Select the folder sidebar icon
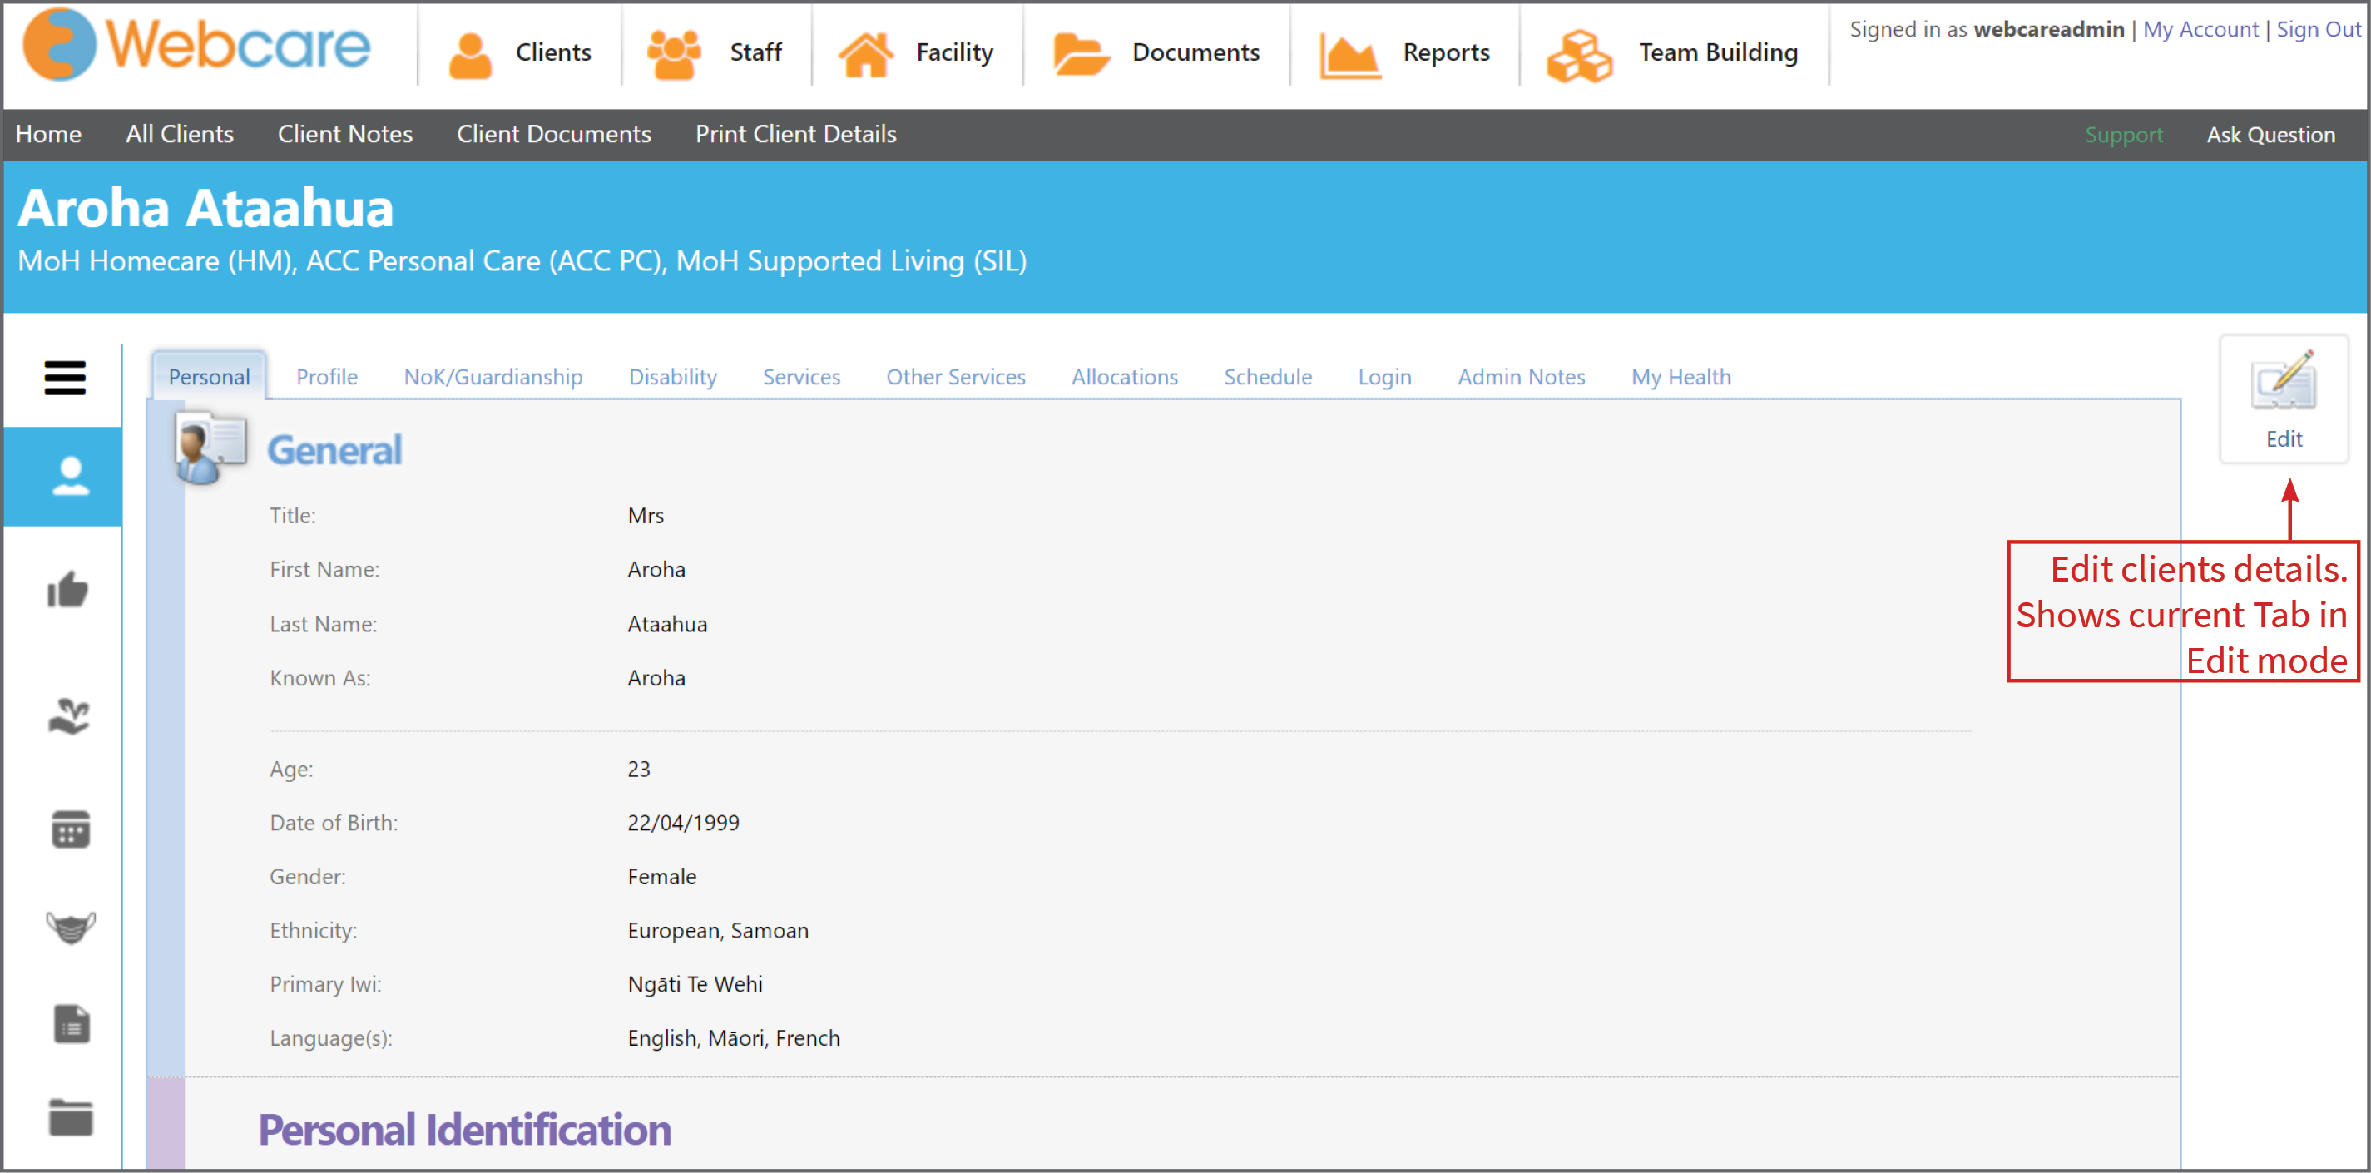The width and height of the screenshot is (2371, 1173). click(x=70, y=1118)
